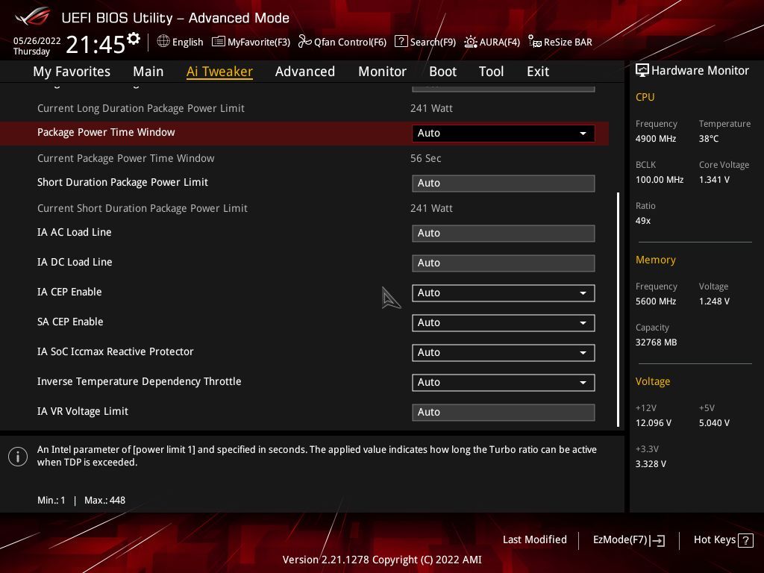Screen dimensions: 764x573
Task: Click the +3.3V reading 3.328 V
Action: tap(651, 464)
